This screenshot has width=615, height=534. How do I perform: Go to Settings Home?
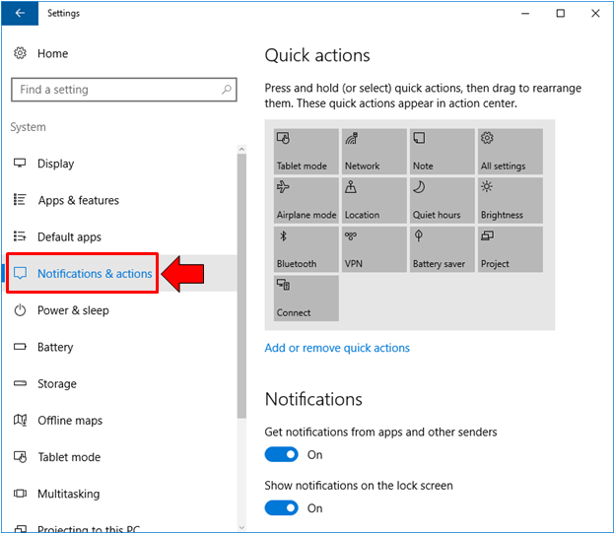tap(52, 53)
